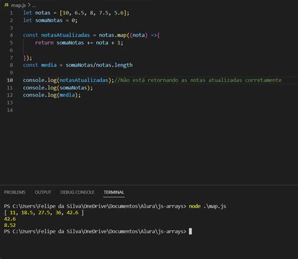The image size is (298, 259).
Task: Place cursor on notasAtualizadas in line 4
Action: [x=65, y=35]
